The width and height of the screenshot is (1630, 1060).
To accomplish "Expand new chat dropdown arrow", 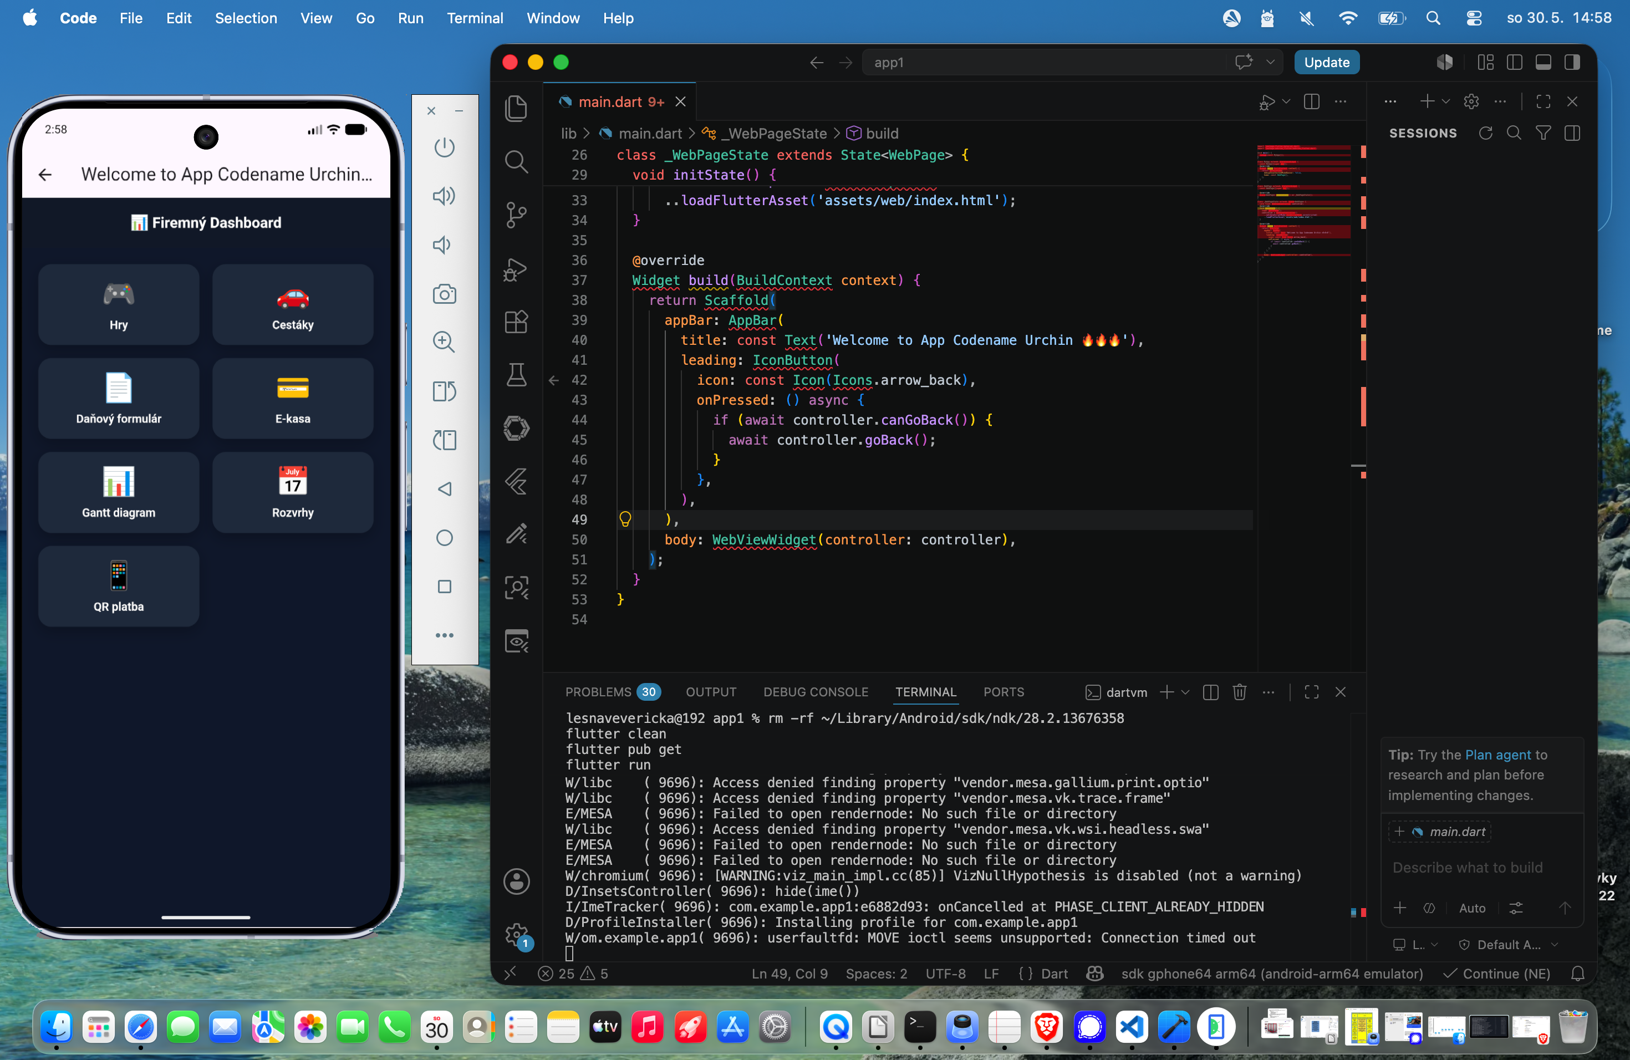I will pos(1446,102).
